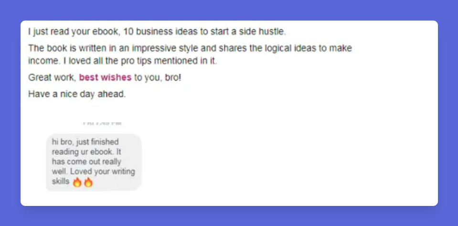Click the faded timestamp above the chat bubble
The image size is (458, 226).
tap(102, 123)
